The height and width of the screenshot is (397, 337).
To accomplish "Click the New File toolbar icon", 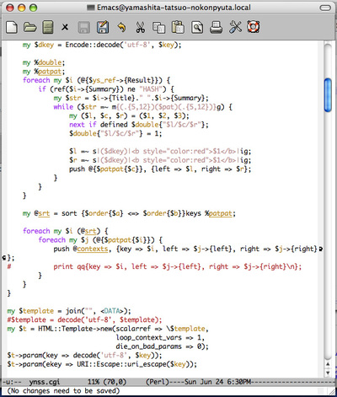I will point(12,28).
